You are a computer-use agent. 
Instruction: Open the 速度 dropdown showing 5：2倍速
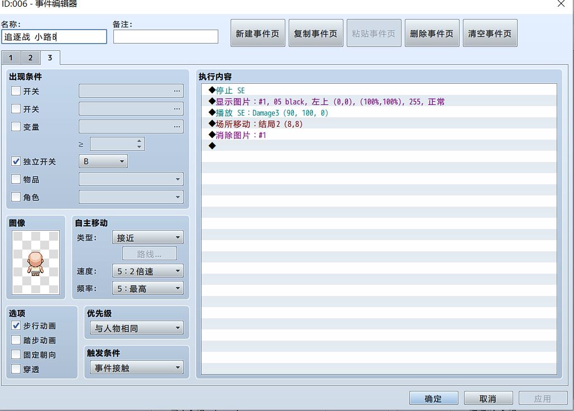pyautogui.click(x=148, y=271)
